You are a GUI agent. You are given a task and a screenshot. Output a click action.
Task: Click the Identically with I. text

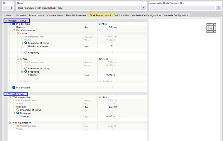pos(107,81)
